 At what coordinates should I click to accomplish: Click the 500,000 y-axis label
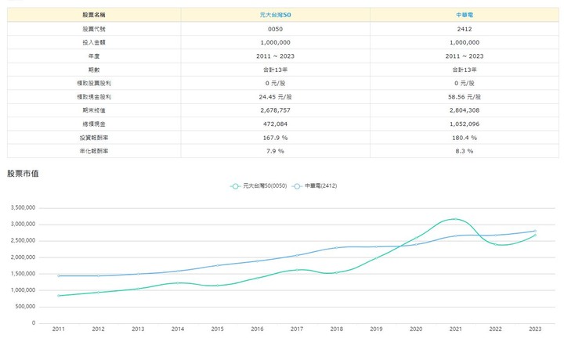pyautogui.click(x=25, y=307)
